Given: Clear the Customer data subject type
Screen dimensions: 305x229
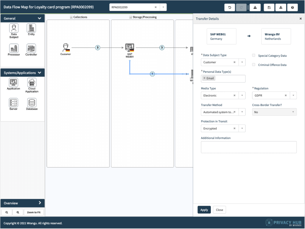Looking at the screenshot, I should click(x=234, y=62).
